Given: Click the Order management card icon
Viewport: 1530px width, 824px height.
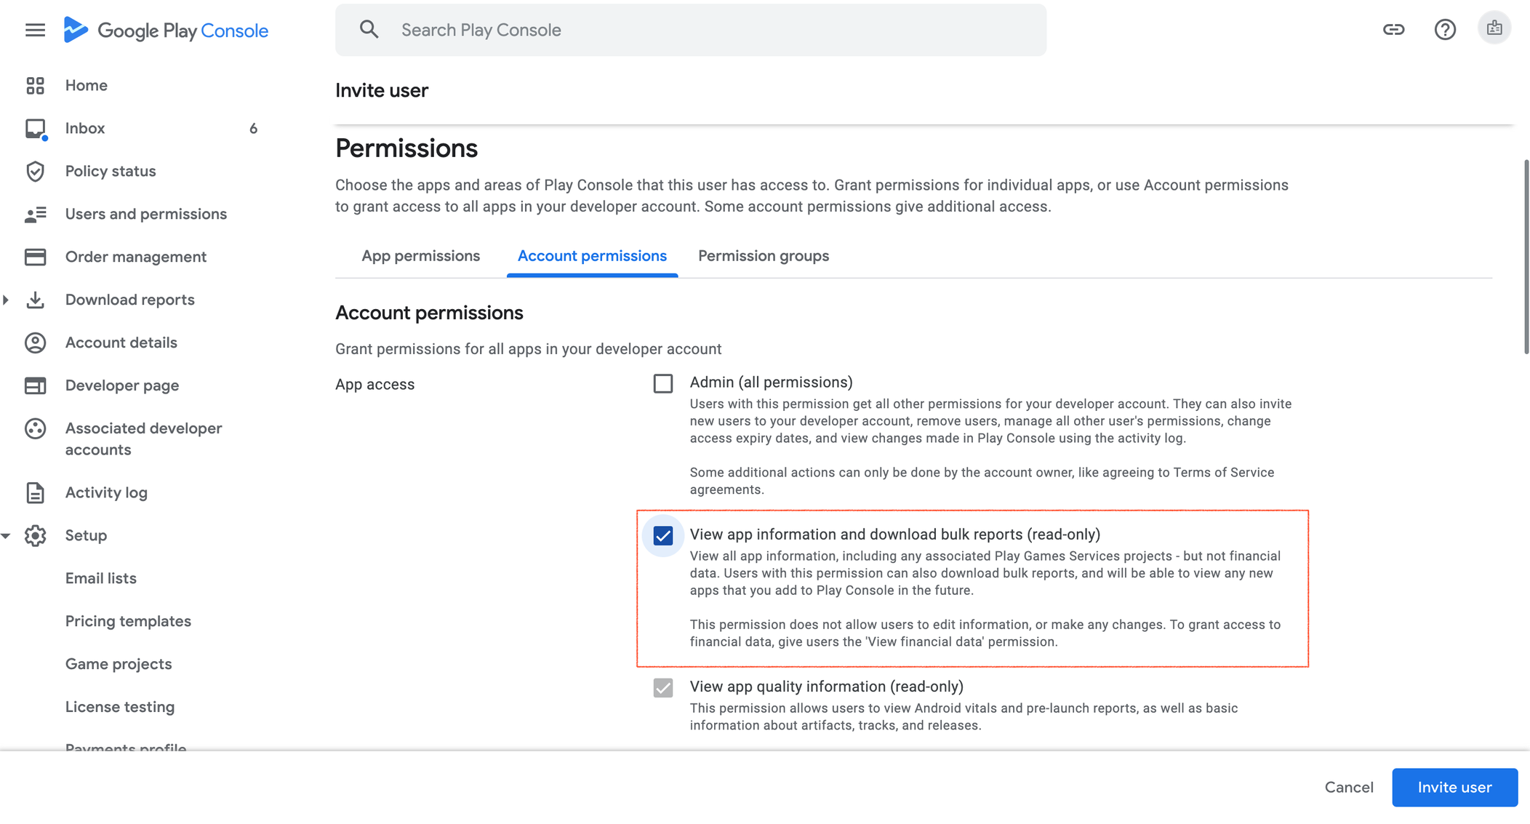Looking at the screenshot, I should (35, 257).
